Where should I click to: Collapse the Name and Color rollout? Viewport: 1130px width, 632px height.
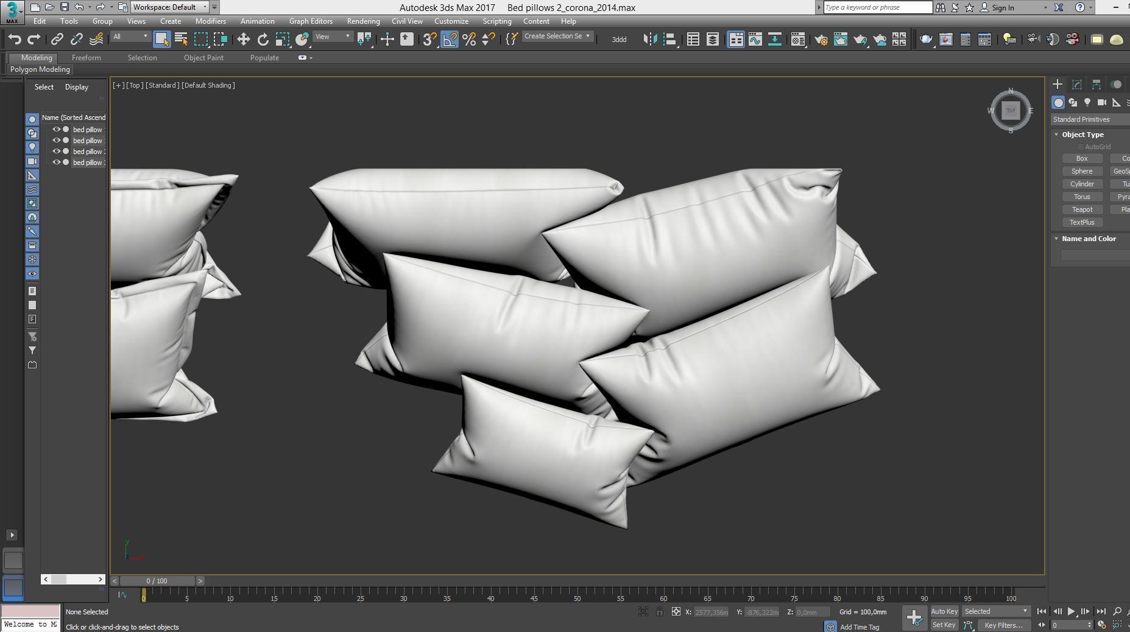point(1057,239)
